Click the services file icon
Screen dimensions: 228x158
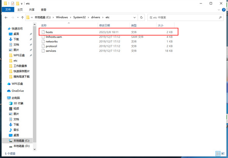[x=43, y=51]
